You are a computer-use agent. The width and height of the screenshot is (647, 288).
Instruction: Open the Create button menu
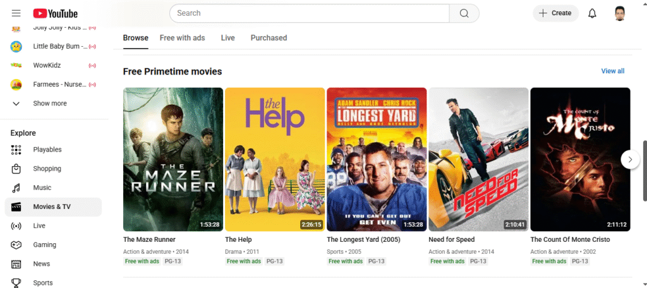[555, 13]
